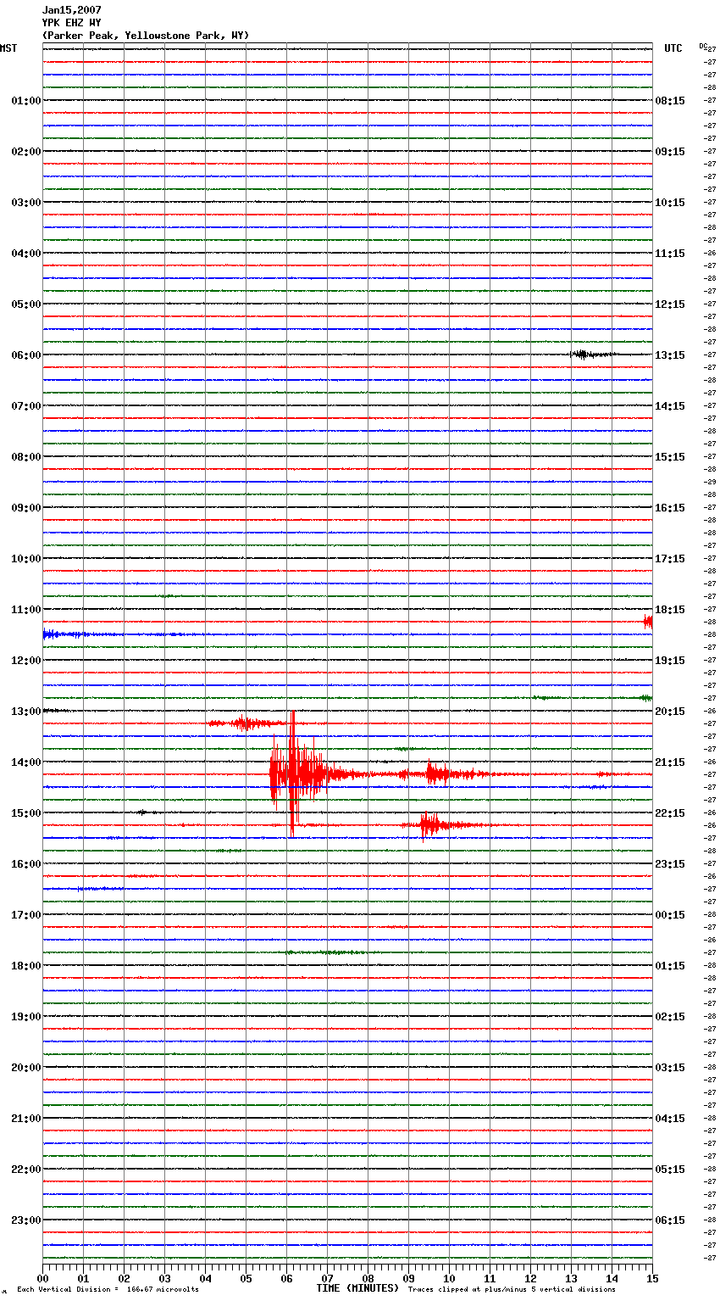The height and width of the screenshot is (1301, 720).
Task: Click minute tick label 00 on axis
Action: [42, 1278]
